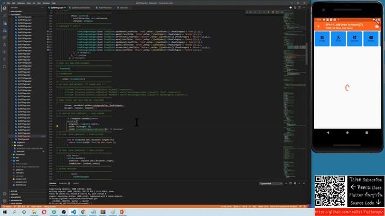Collapse the project root folder header

(27, 14)
